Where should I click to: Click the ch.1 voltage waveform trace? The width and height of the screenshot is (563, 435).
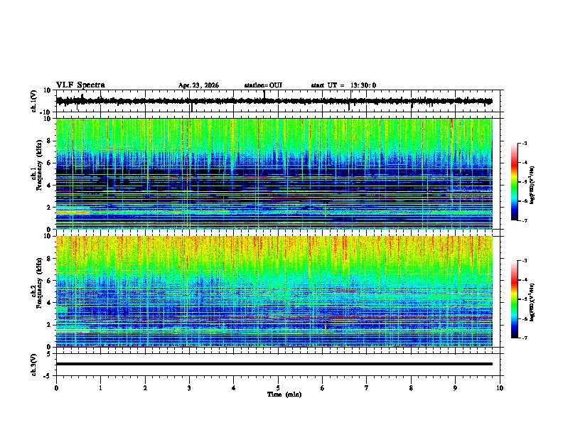274,101
